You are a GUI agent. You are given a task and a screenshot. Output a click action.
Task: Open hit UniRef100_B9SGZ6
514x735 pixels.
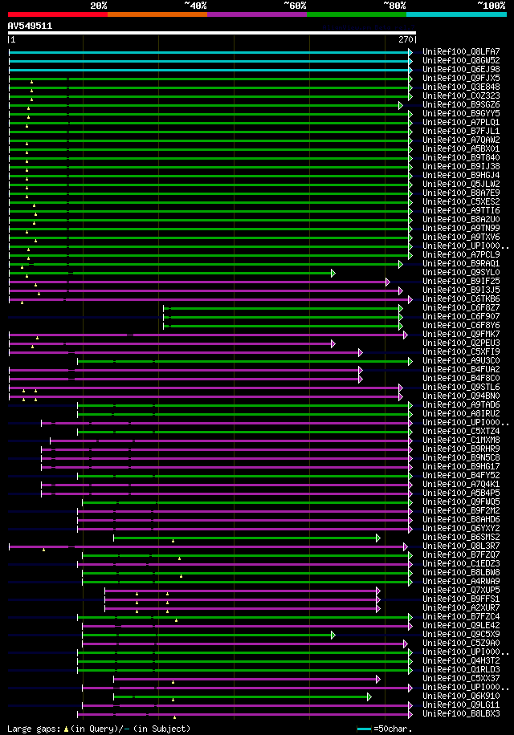point(461,104)
